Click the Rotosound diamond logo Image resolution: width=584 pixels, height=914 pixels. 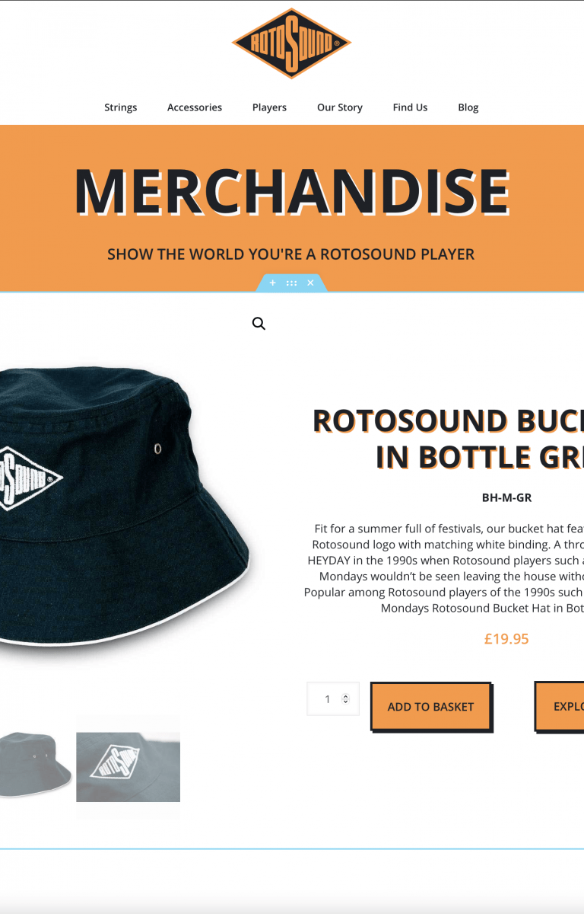pos(292,43)
